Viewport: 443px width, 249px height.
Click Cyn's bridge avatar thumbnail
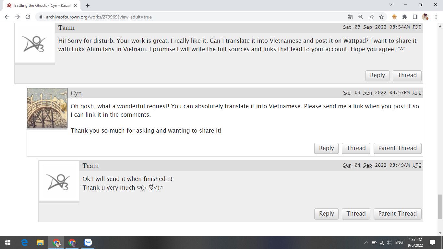47,108
